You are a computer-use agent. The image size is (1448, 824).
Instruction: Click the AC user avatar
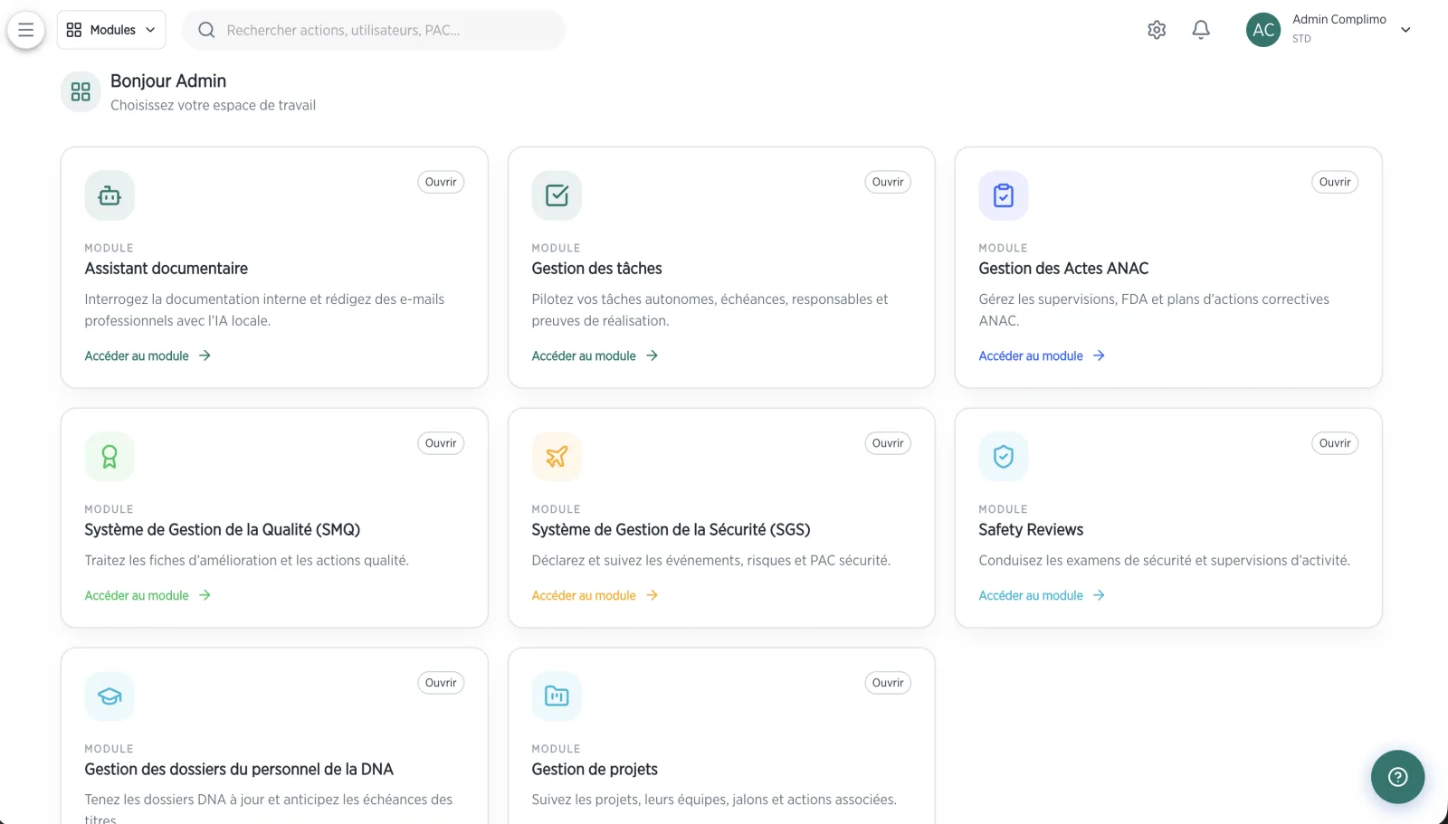(1263, 30)
